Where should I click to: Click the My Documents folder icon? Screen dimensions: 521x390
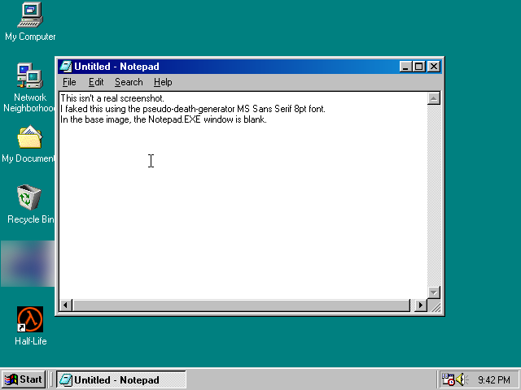point(30,137)
